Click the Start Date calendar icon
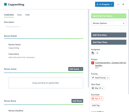Screen dimensions: 129x112 (93, 88)
